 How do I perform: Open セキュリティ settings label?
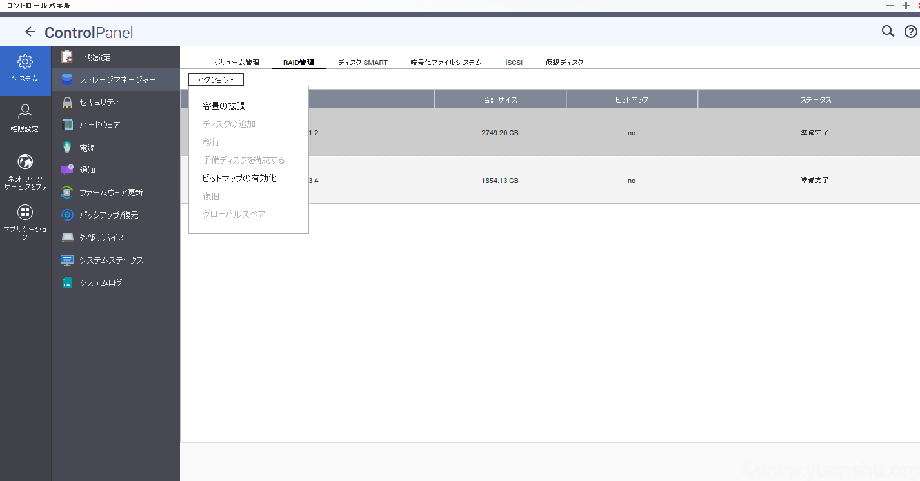click(x=99, y=102)
